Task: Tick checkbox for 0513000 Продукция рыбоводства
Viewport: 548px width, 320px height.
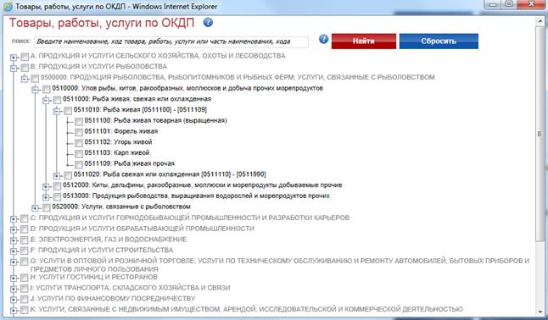Action: pos(57,196)
